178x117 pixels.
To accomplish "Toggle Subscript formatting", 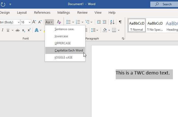I will pos(23,30).
